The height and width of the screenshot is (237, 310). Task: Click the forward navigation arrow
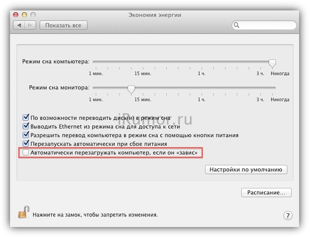30,26
